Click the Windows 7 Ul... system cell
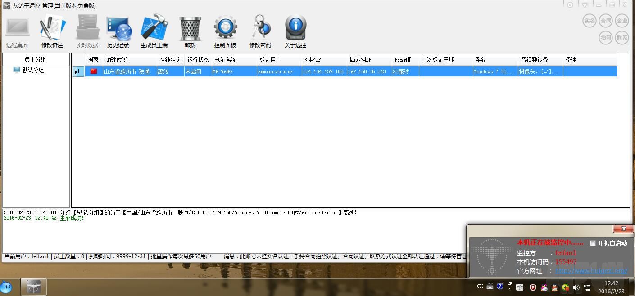 [x=495, y=71]
